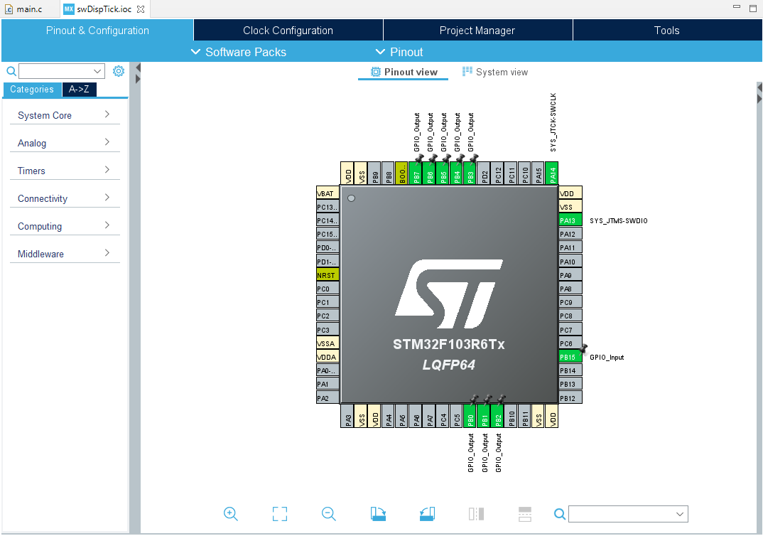Rotate the chip view clockwise

pos(378,514)
